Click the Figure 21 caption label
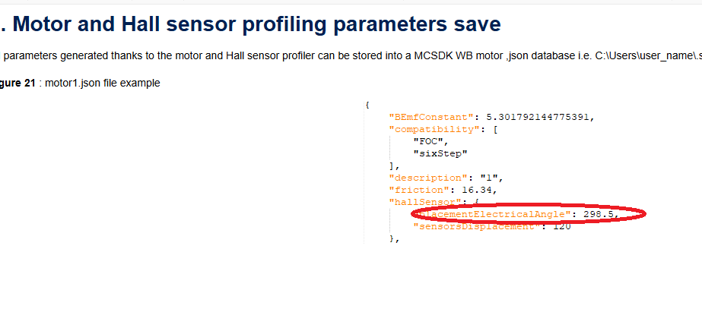The image size is (702, 312). [x=17, y=84]
